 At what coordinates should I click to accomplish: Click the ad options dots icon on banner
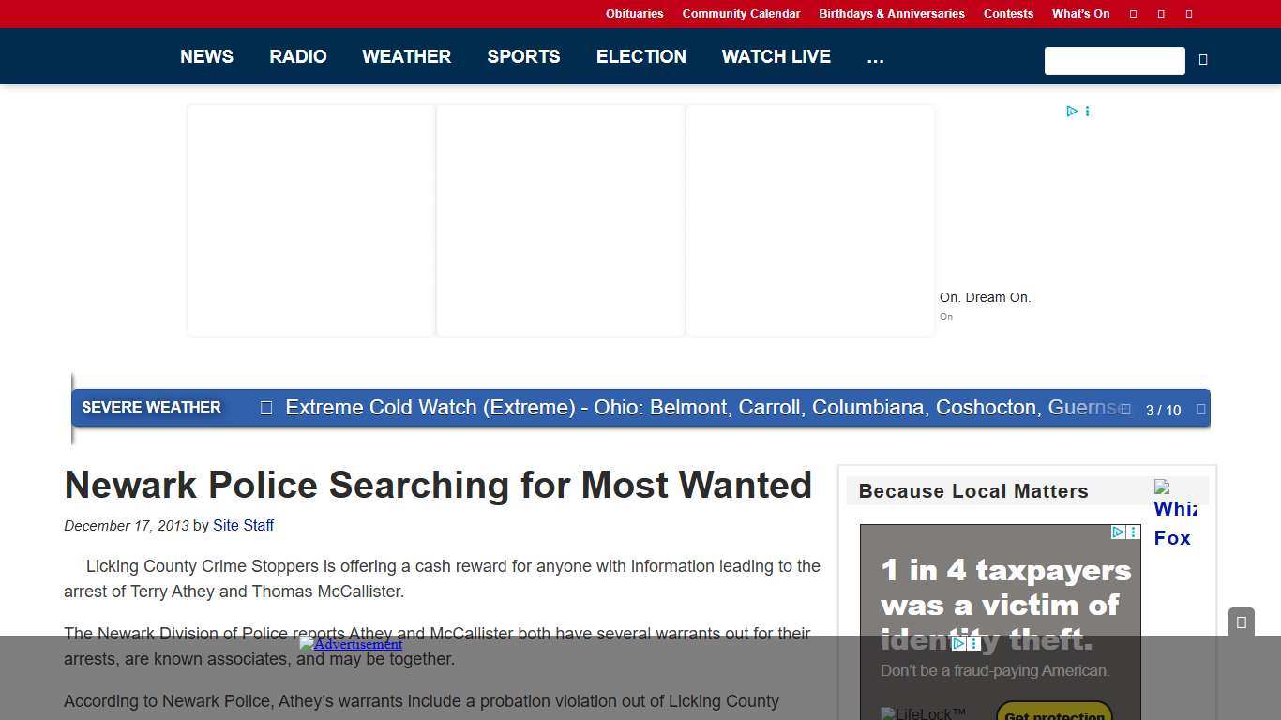point(1087,111)
